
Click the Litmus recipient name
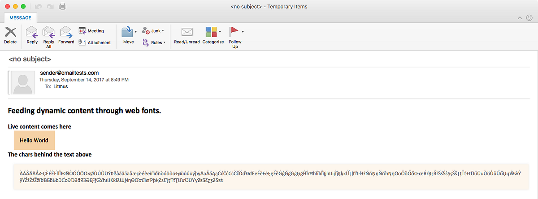(60, 87)
